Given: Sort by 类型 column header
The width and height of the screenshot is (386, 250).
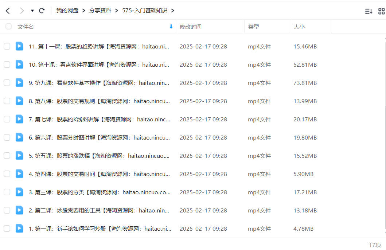Looking at the screenshot, I should 254,27.
